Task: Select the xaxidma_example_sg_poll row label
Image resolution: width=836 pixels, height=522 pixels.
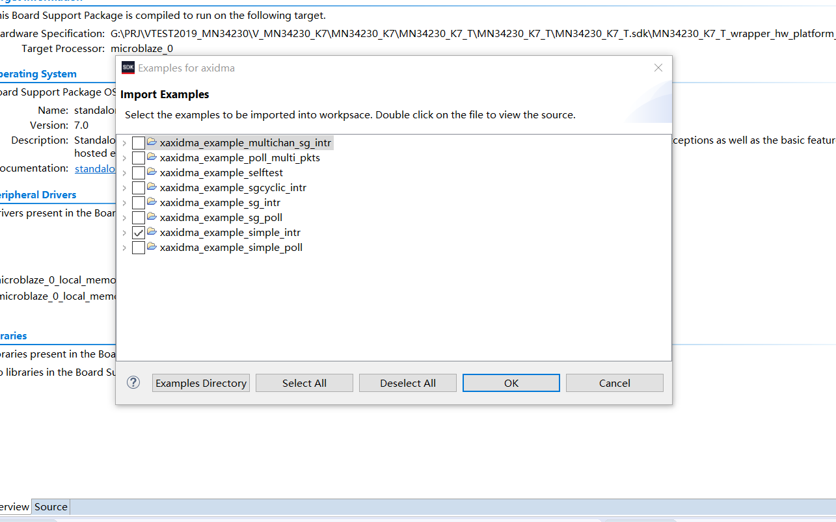Action: point(221,218)
